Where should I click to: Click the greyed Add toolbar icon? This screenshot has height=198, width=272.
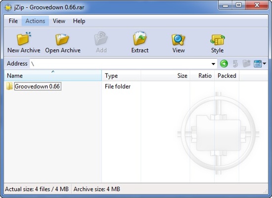(101, 39)
